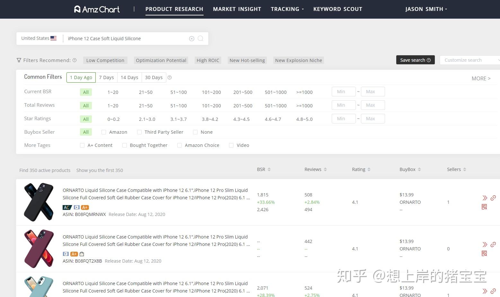Click help icon after 30 Days
500x297 pixels.
coord(170,77)
